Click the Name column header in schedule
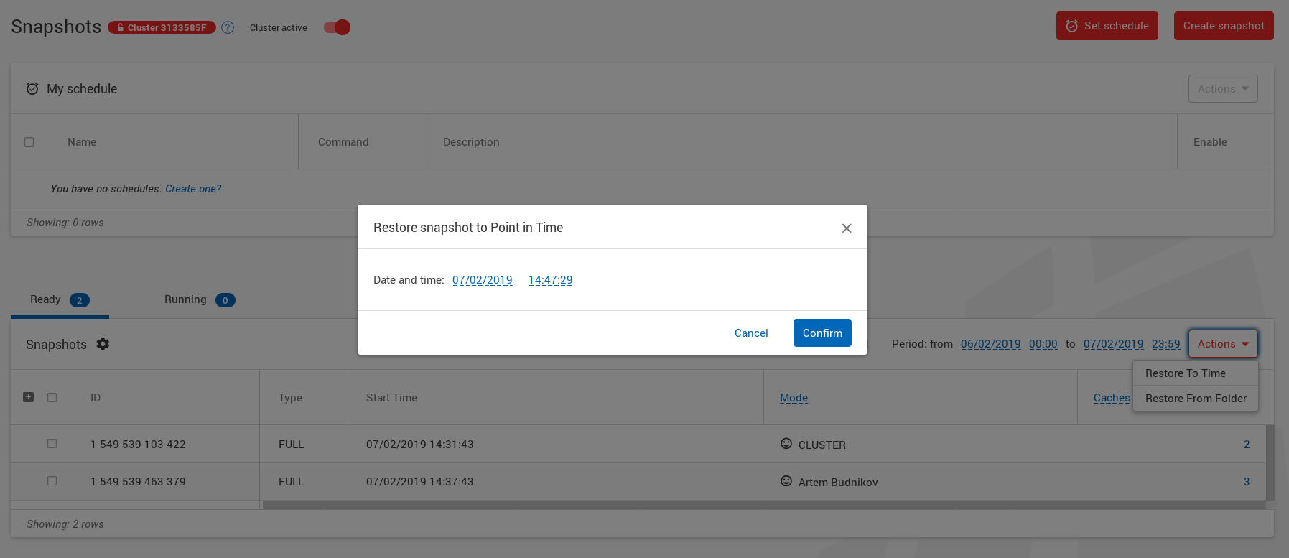This screenshot has height=558, width=1289. pyautogui.click(x=82, y=142)
